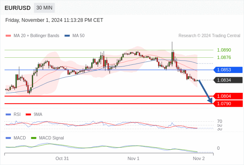
Task: Click the RSI 70 level label
Action: pos(220,121)
